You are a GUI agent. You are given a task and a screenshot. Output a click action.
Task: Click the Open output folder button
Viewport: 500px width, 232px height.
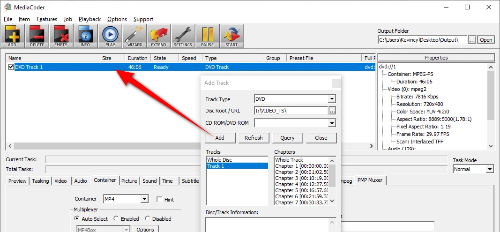(x=486, y=40)
